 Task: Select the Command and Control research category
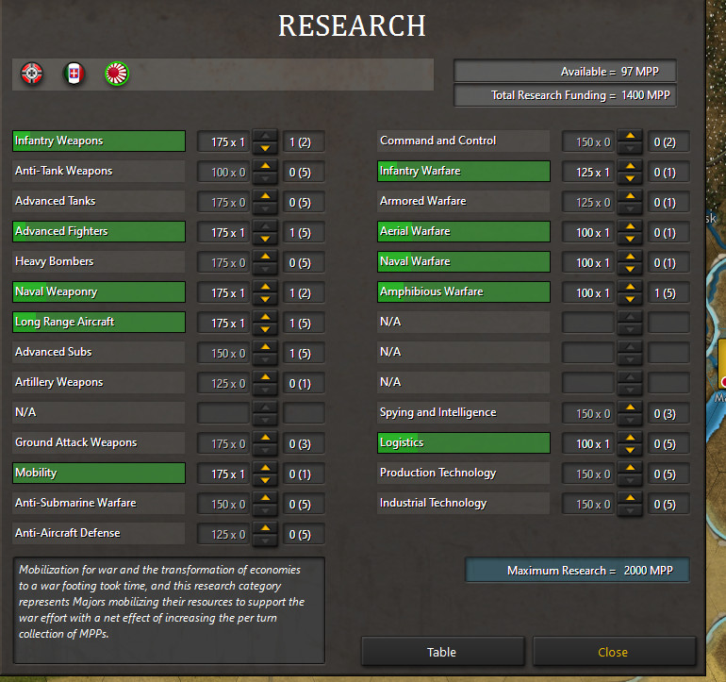(x=464, y=141)
